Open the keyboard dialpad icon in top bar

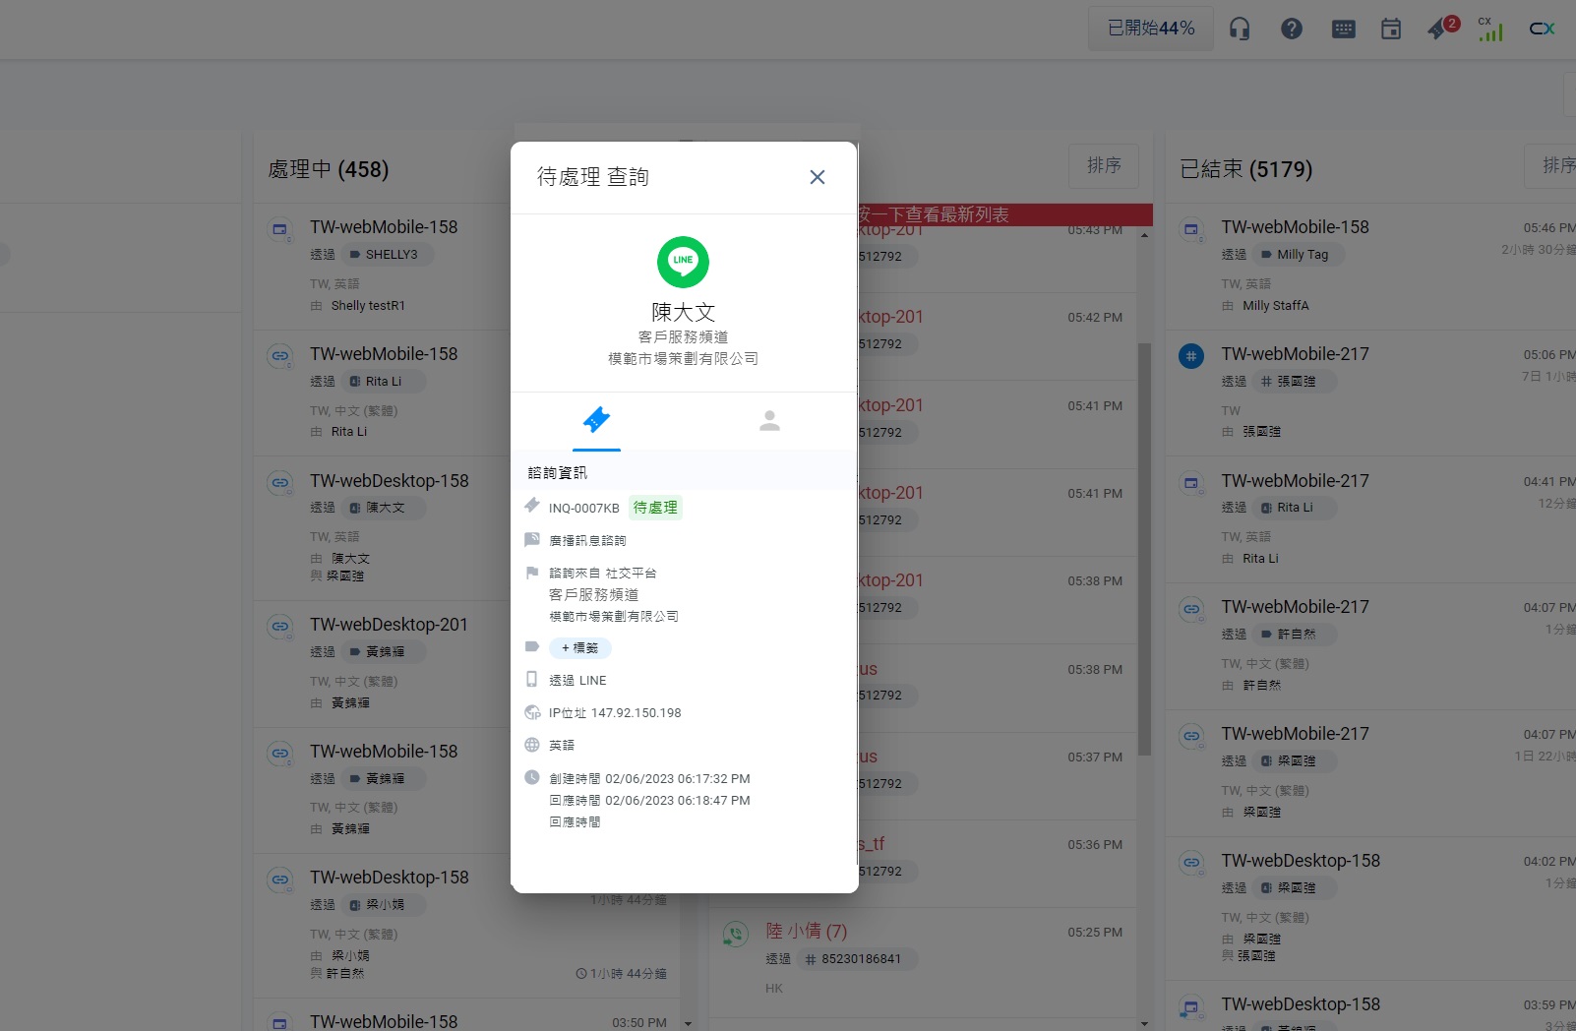point(1344,30)
